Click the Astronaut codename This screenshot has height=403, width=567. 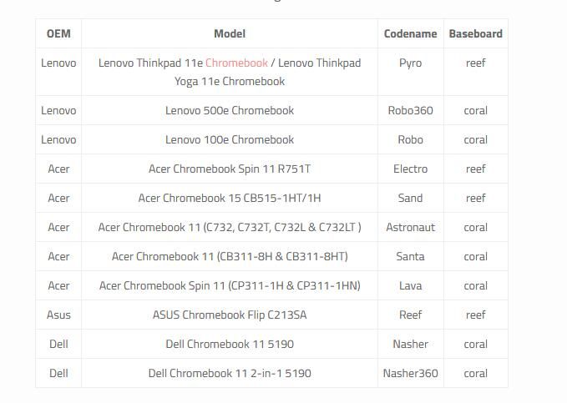coord(410,227)
